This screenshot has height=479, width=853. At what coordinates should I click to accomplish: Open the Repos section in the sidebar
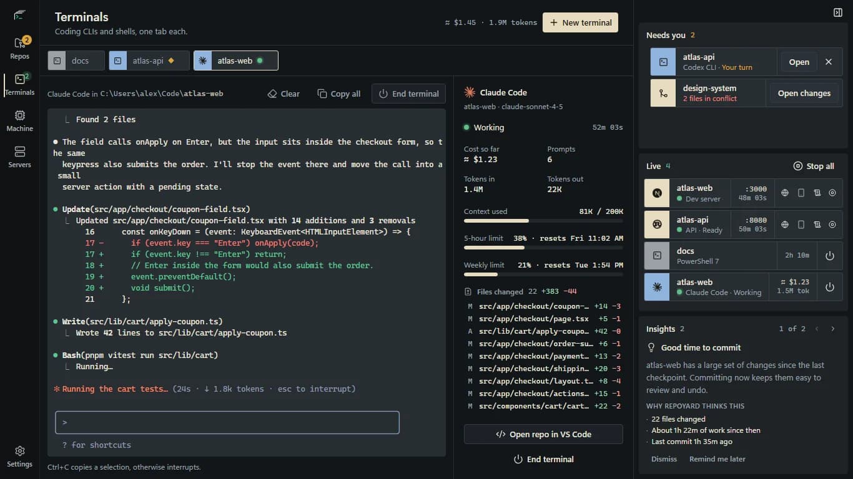pyautogui.click(x=19, y=48)
